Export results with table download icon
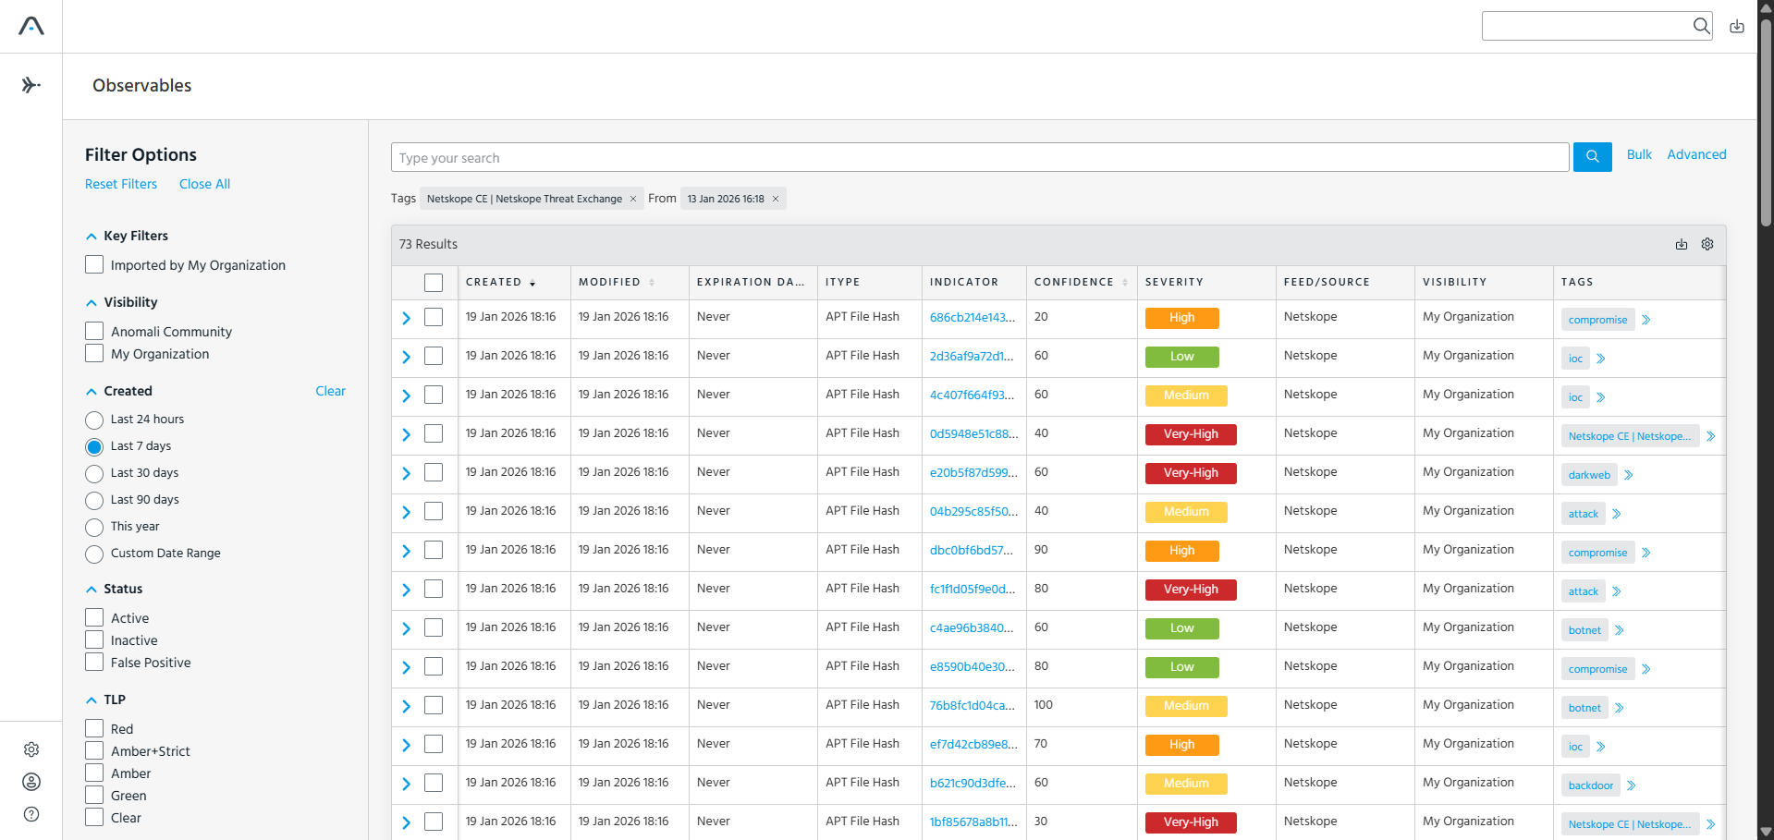 coord(1682,244)
